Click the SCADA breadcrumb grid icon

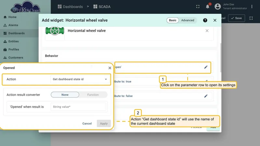coord(95,6)
